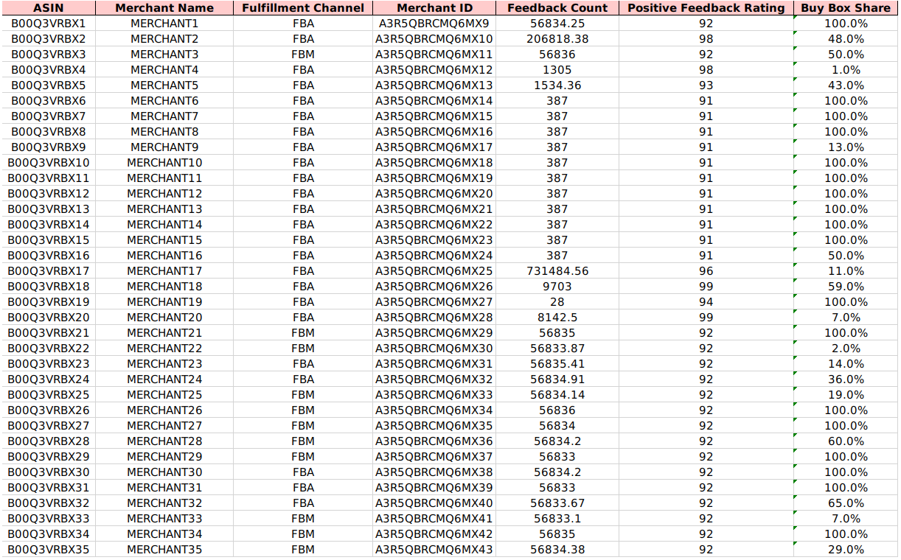The width and height of the screenshot is (901, 560).
Task: Select the Merchant Name column header
Action: 165,8
